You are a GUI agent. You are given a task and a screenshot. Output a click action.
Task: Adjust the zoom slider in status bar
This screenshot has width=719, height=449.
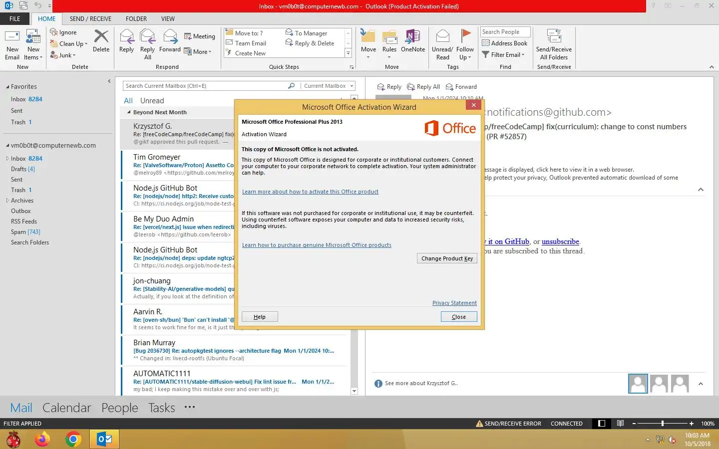662,424
